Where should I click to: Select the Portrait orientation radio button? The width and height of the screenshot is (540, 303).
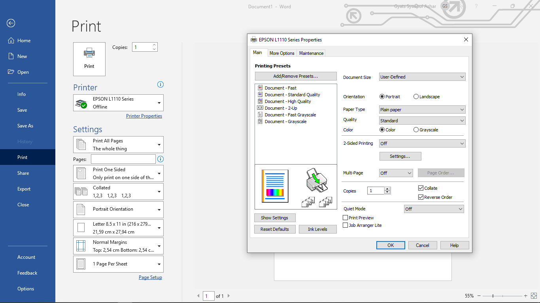(382, 97)
